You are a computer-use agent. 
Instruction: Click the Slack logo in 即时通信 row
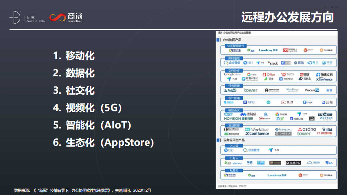(272, 63)
